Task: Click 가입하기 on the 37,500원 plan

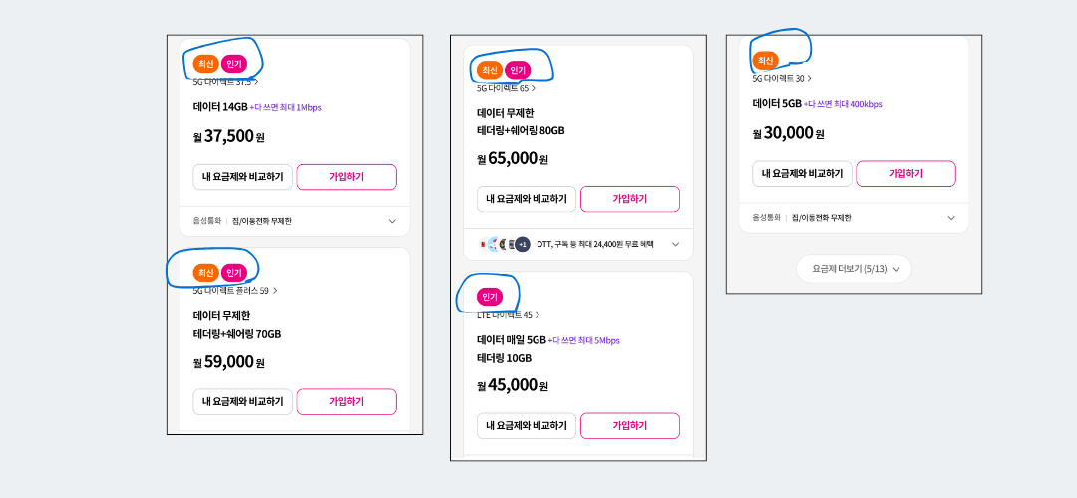Action: 347,177
